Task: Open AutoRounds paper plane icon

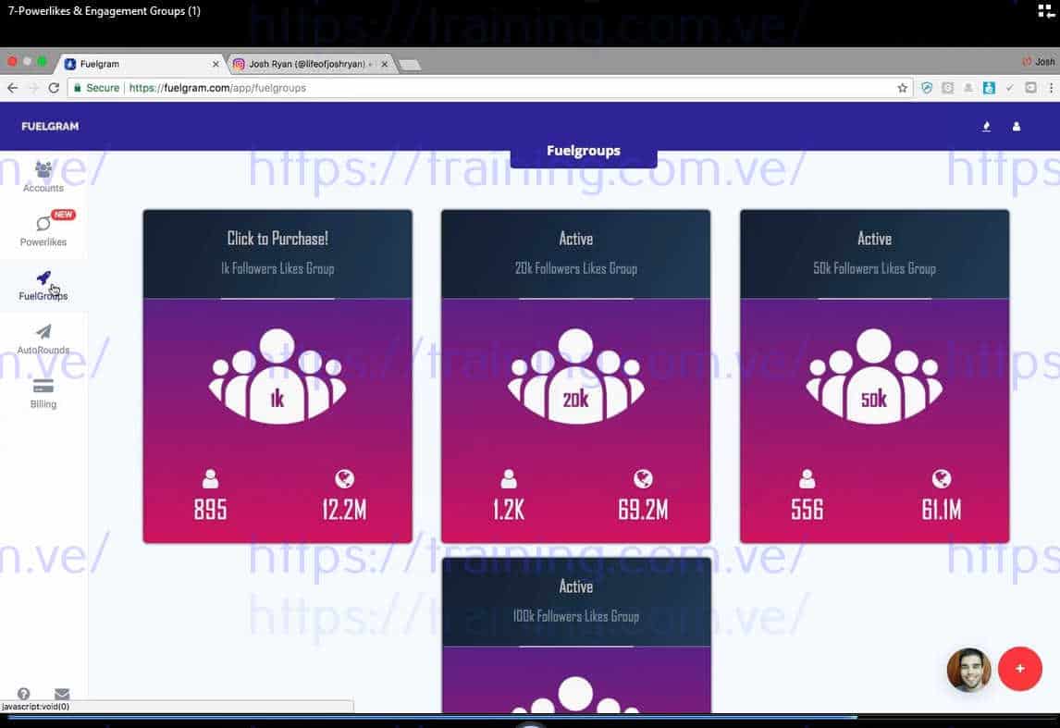Action: point(43,332)
